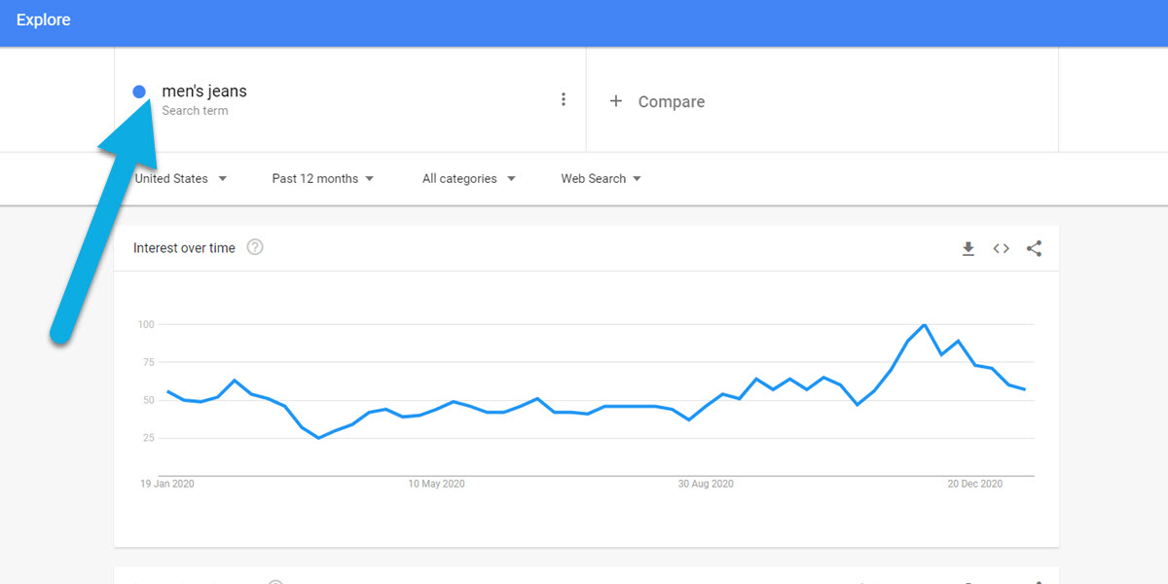The height and width of the screenshot is (584, 1168).
Task: Download the Interest over time data
Action: (968, 248)
